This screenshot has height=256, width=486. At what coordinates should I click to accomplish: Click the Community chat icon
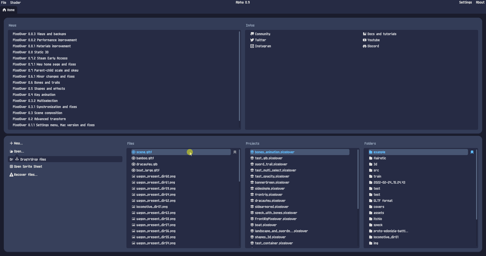click(252, 34)
